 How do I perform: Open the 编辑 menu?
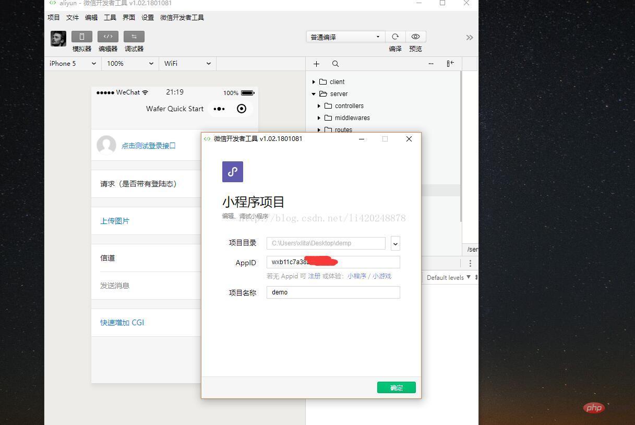91,18
